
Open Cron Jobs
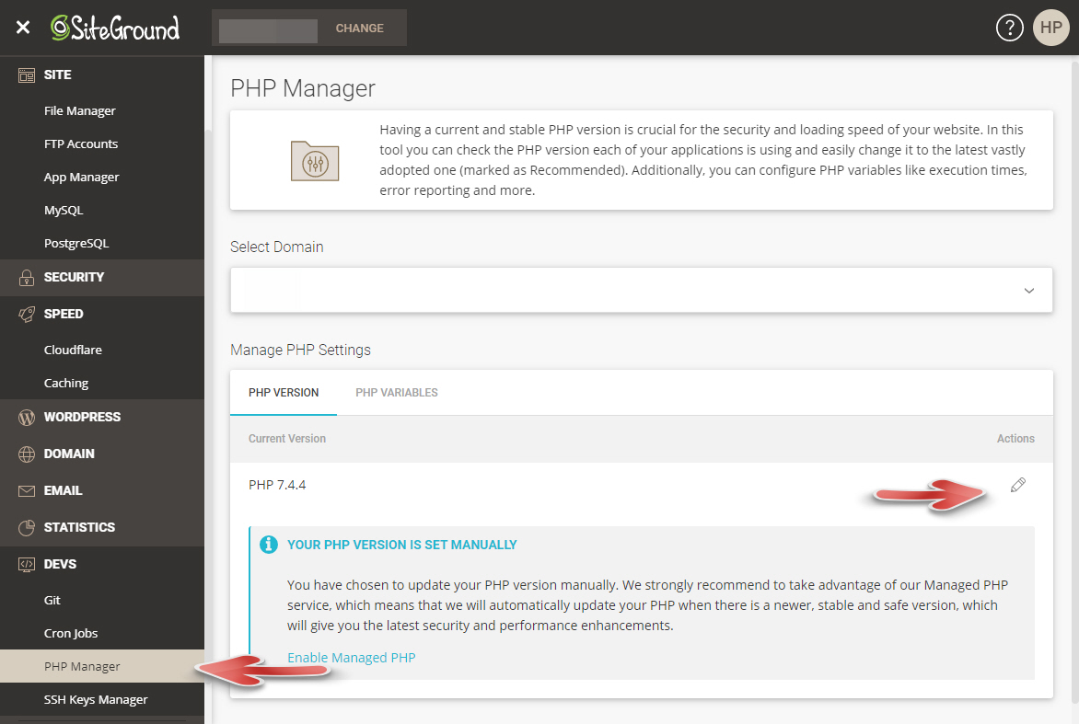[71, 633]
